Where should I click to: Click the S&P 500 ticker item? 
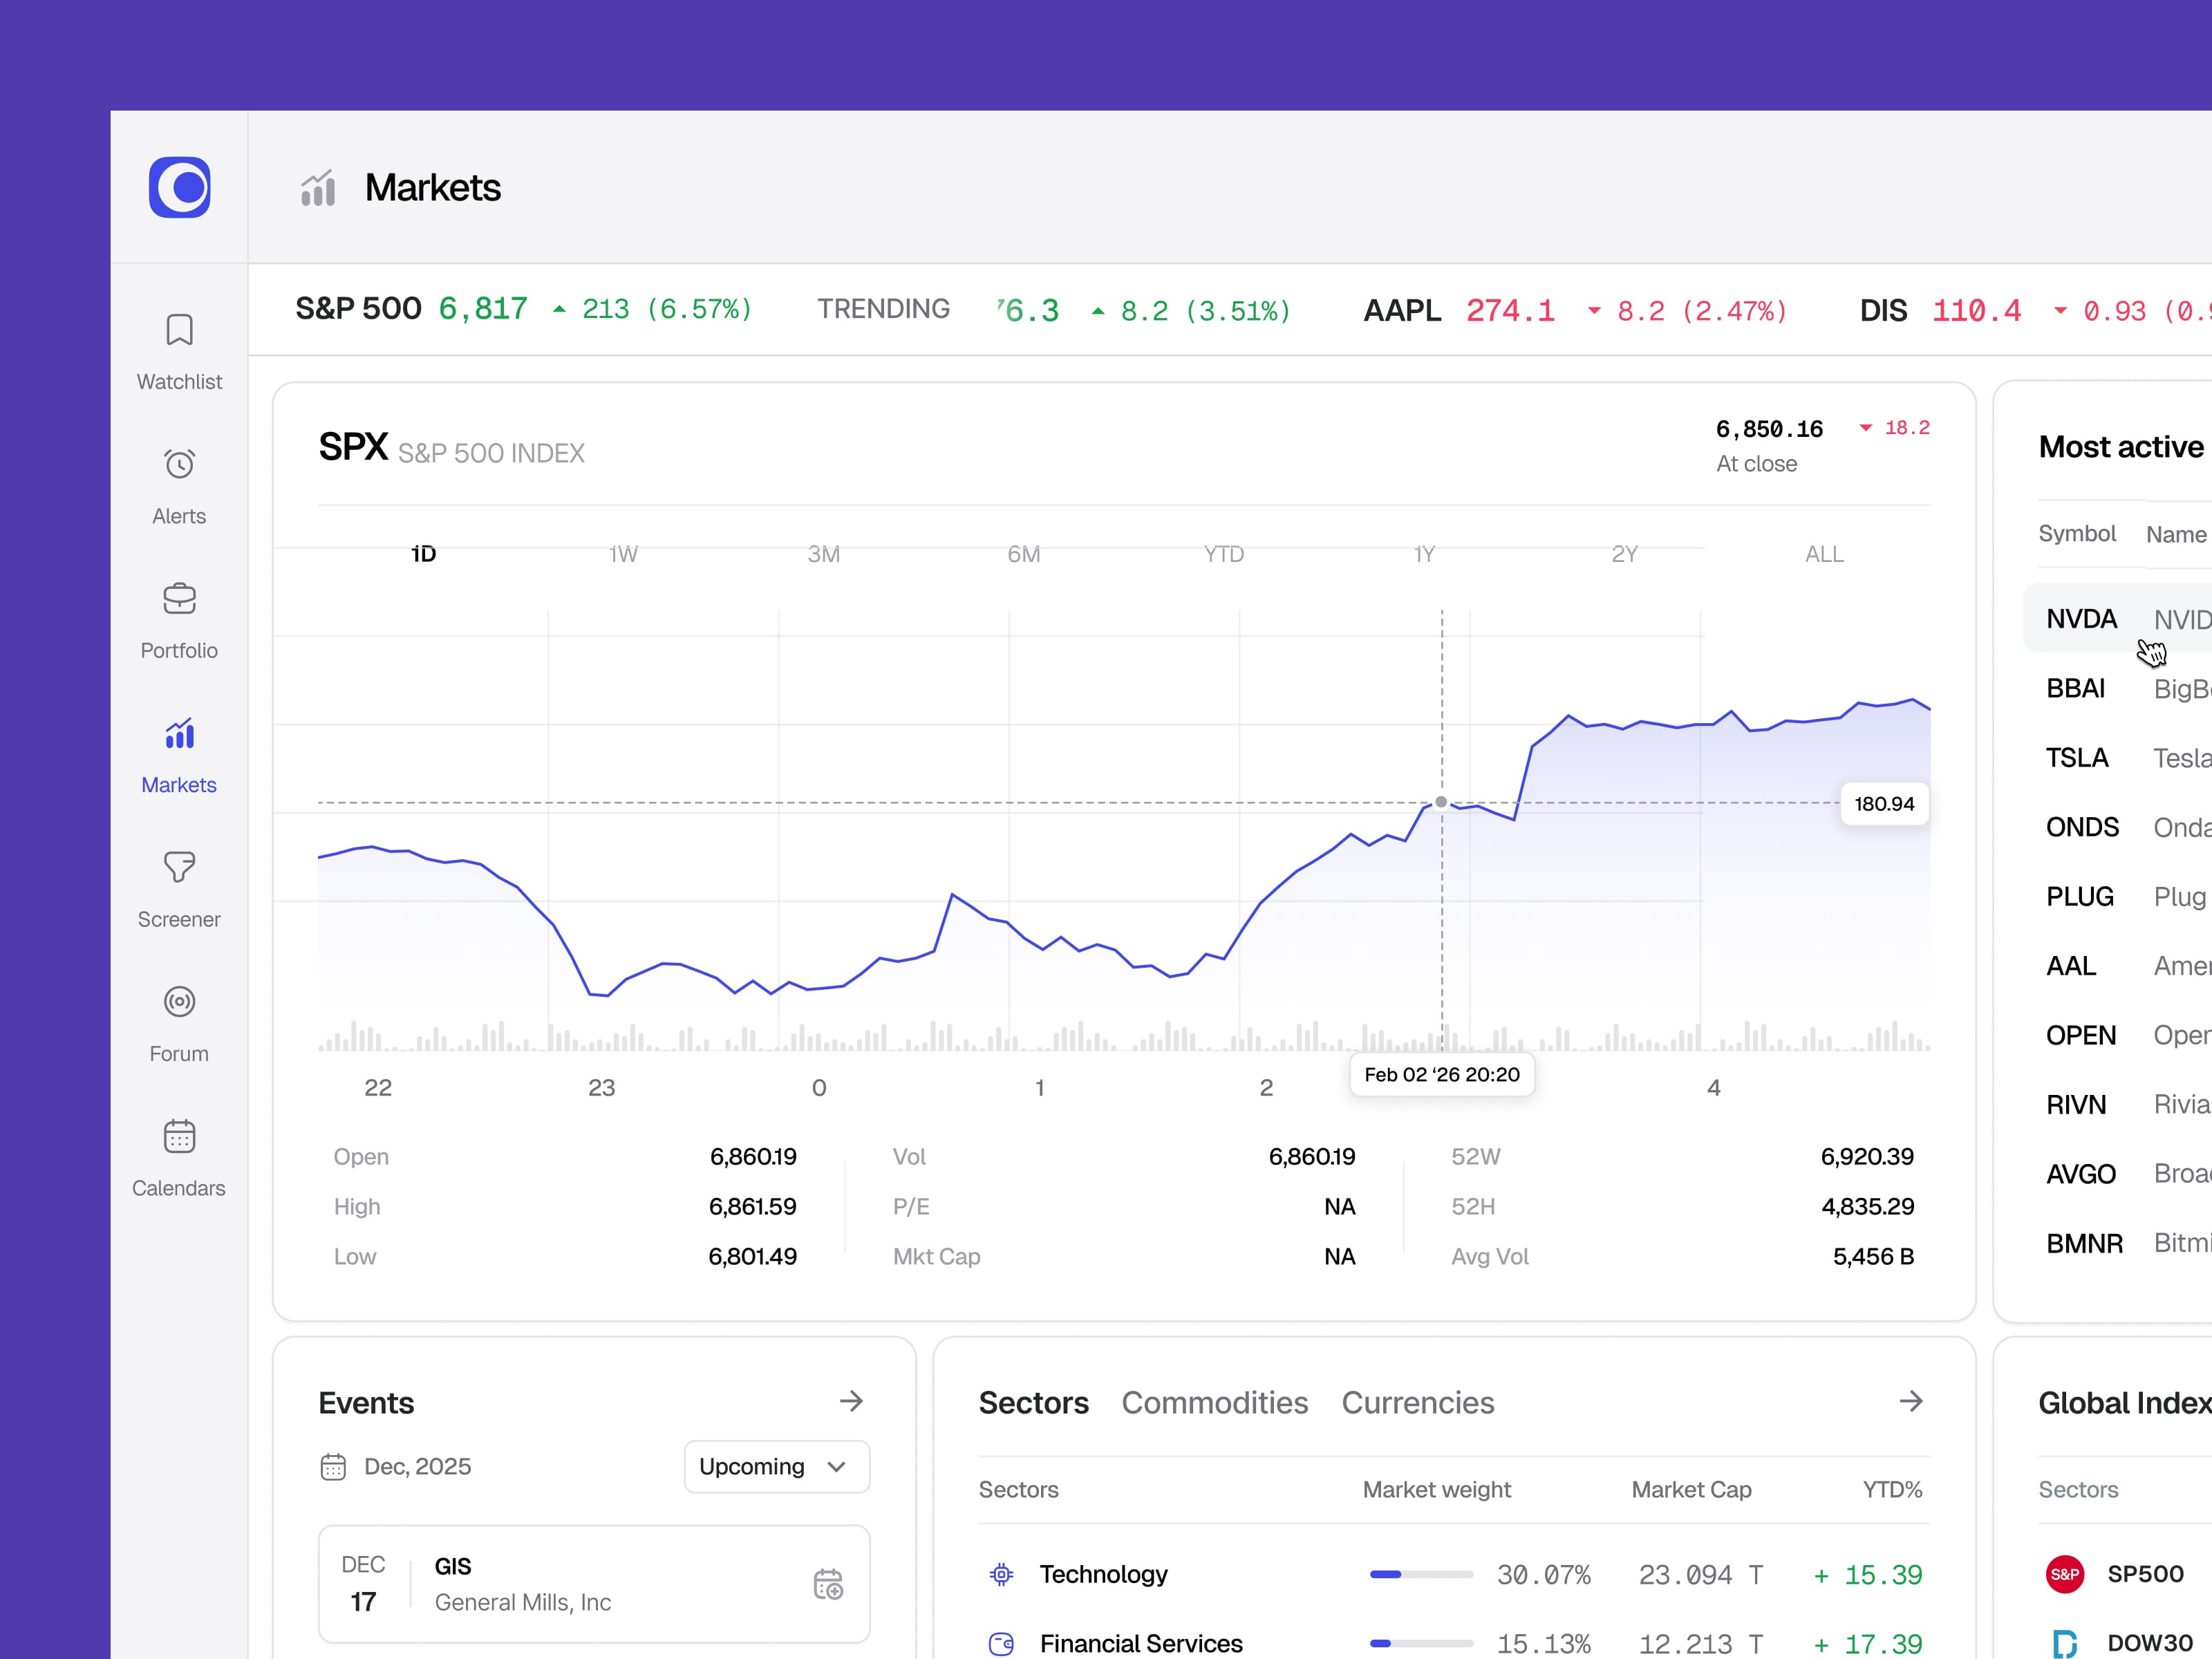pos(524,309)
